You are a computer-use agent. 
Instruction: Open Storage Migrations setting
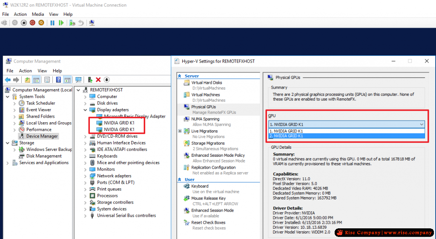tap(208, 143)
